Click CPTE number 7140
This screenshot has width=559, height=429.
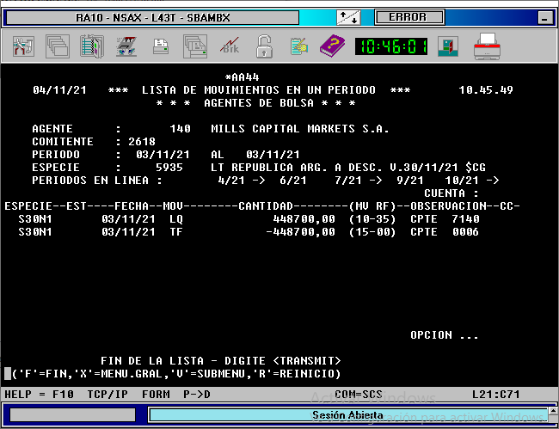point(465,218)
